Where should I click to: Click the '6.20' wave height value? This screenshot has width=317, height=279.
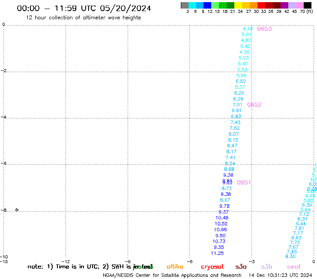point(239,93)
